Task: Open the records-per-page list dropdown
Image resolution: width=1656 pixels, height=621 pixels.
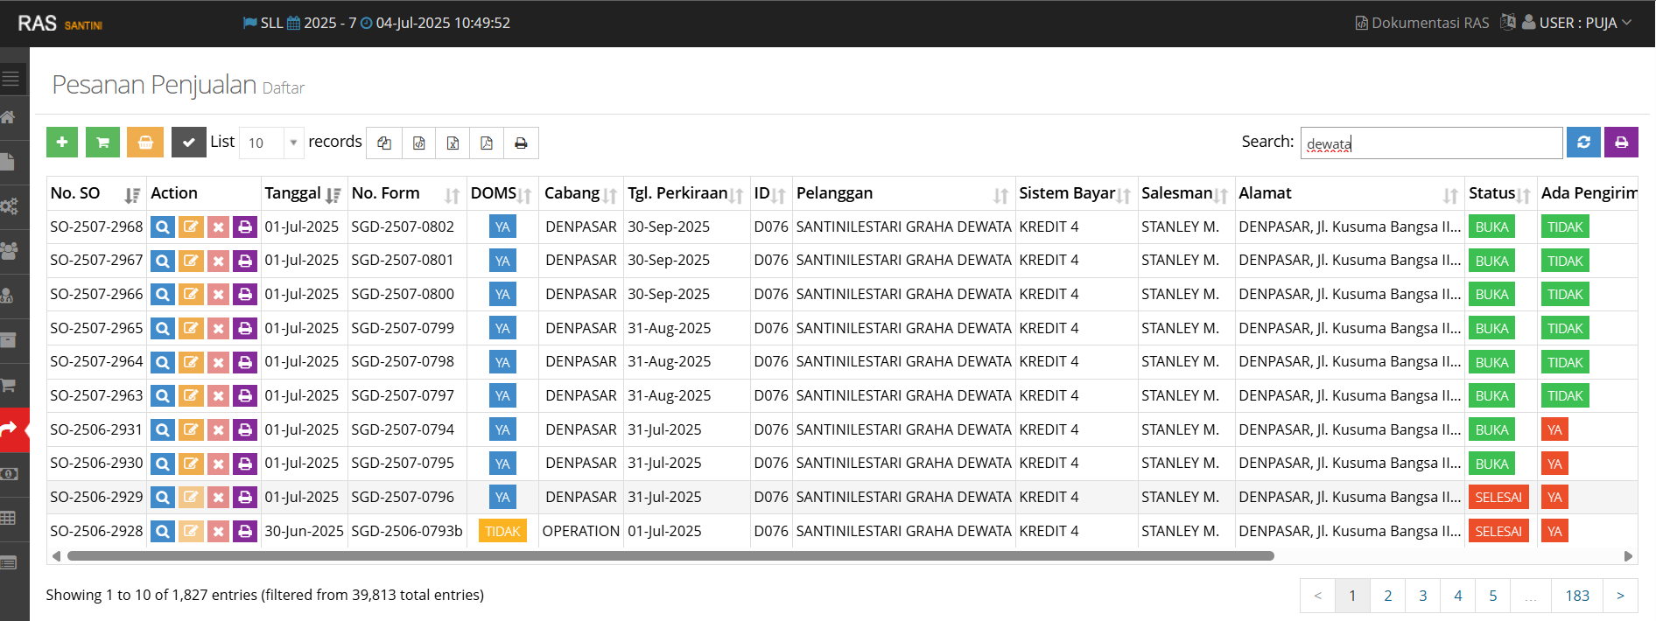Action: (271, 143)
